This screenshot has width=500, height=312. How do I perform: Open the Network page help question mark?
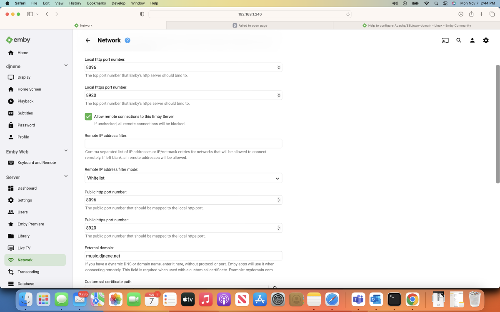127,40
